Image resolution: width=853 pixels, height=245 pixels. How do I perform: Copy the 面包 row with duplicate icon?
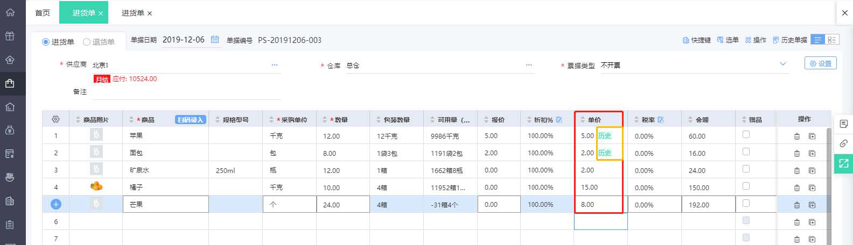(x=812, y=154)
